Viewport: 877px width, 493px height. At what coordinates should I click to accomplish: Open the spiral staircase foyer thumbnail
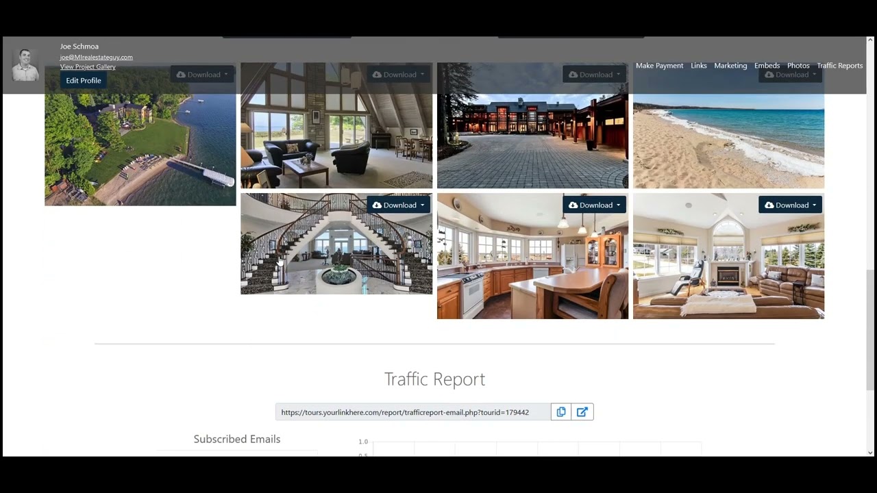point(336,244)
